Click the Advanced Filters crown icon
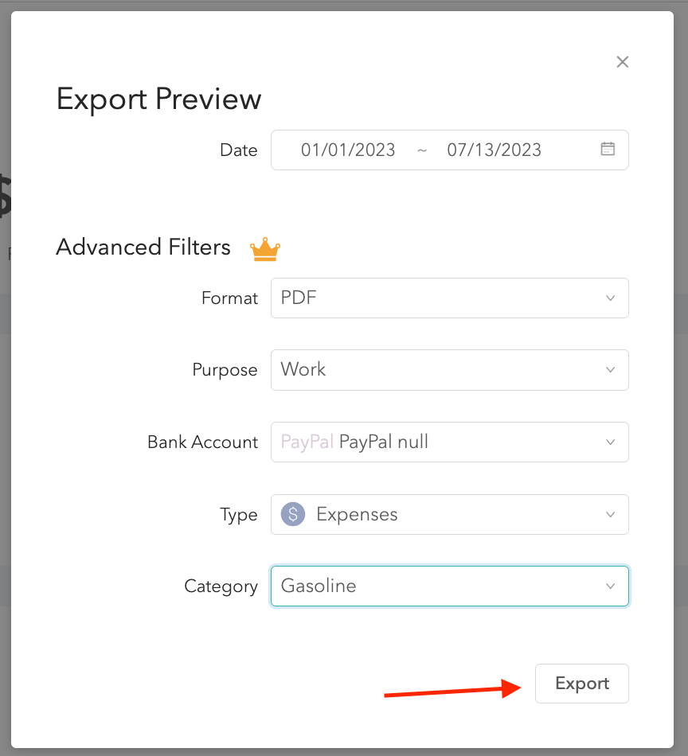 [x=264, y=248]
